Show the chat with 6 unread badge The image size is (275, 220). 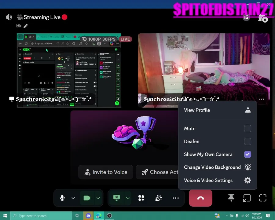pos(263,18)
